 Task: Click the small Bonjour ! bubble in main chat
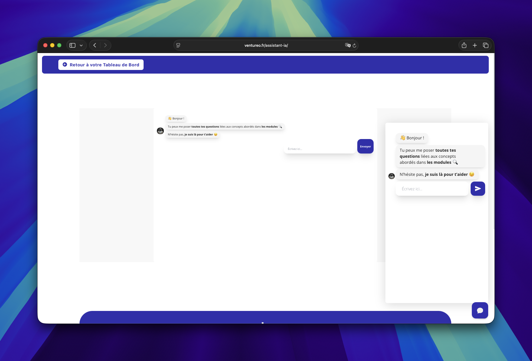176,119
